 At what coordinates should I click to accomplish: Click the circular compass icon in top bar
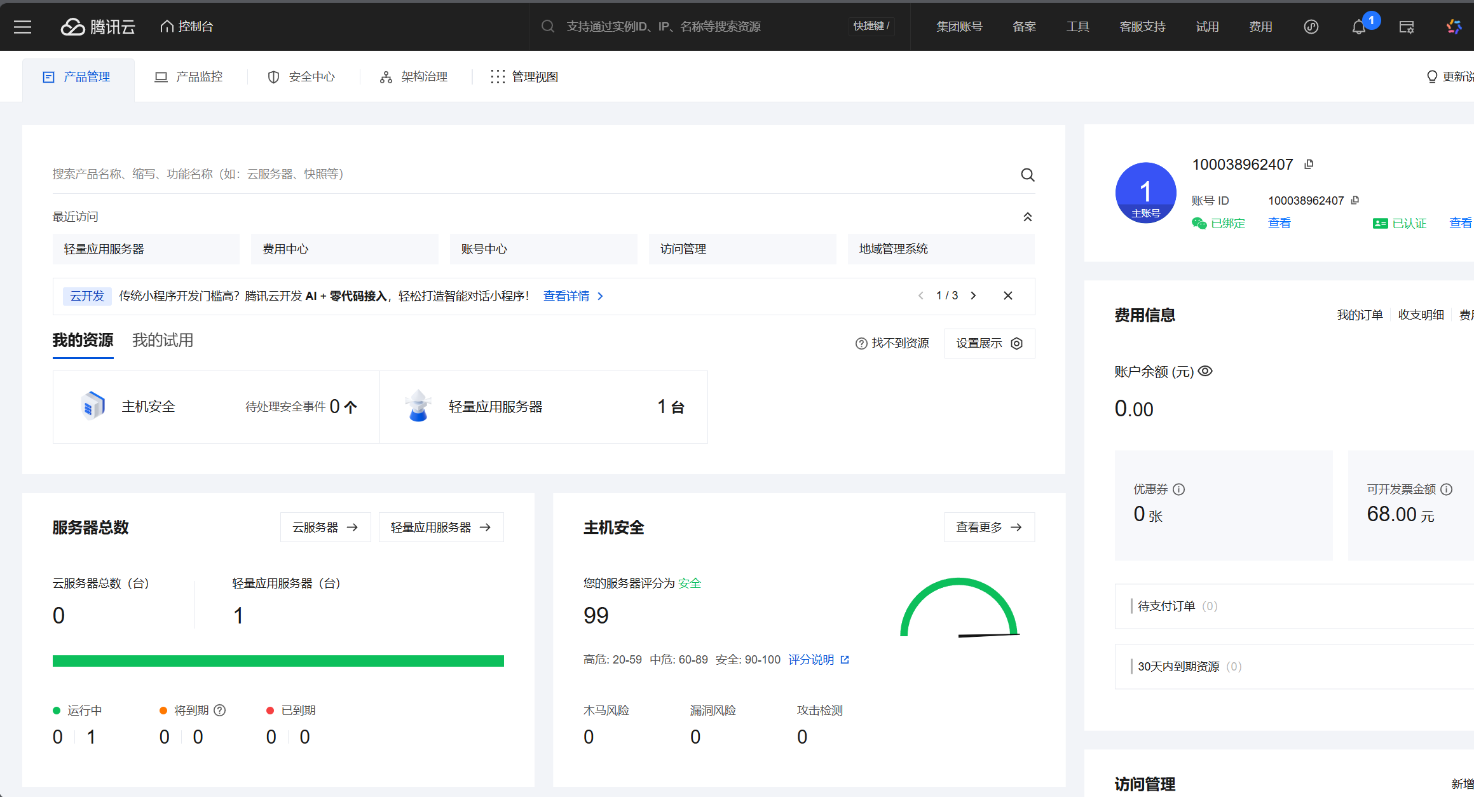click(1311, 27)
